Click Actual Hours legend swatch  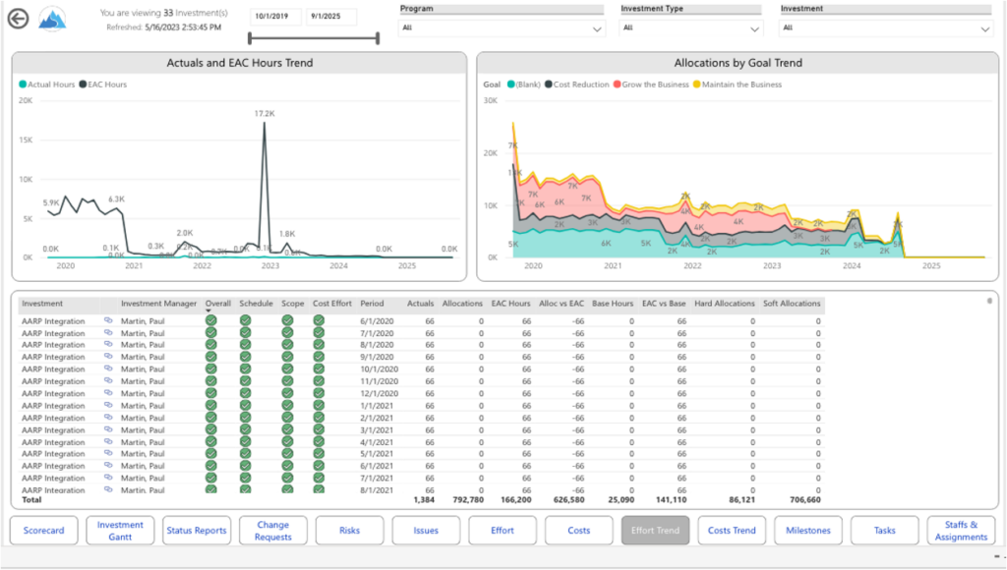click(23, 85)
